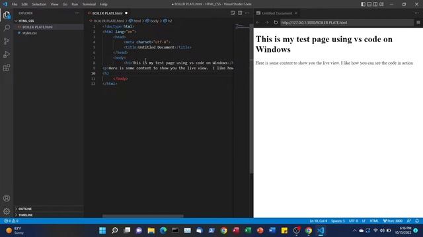The height and width of the screenshot is (237, 423).
Task: Toggle the bottom panel layout
Action: click(x=369, y=4)
